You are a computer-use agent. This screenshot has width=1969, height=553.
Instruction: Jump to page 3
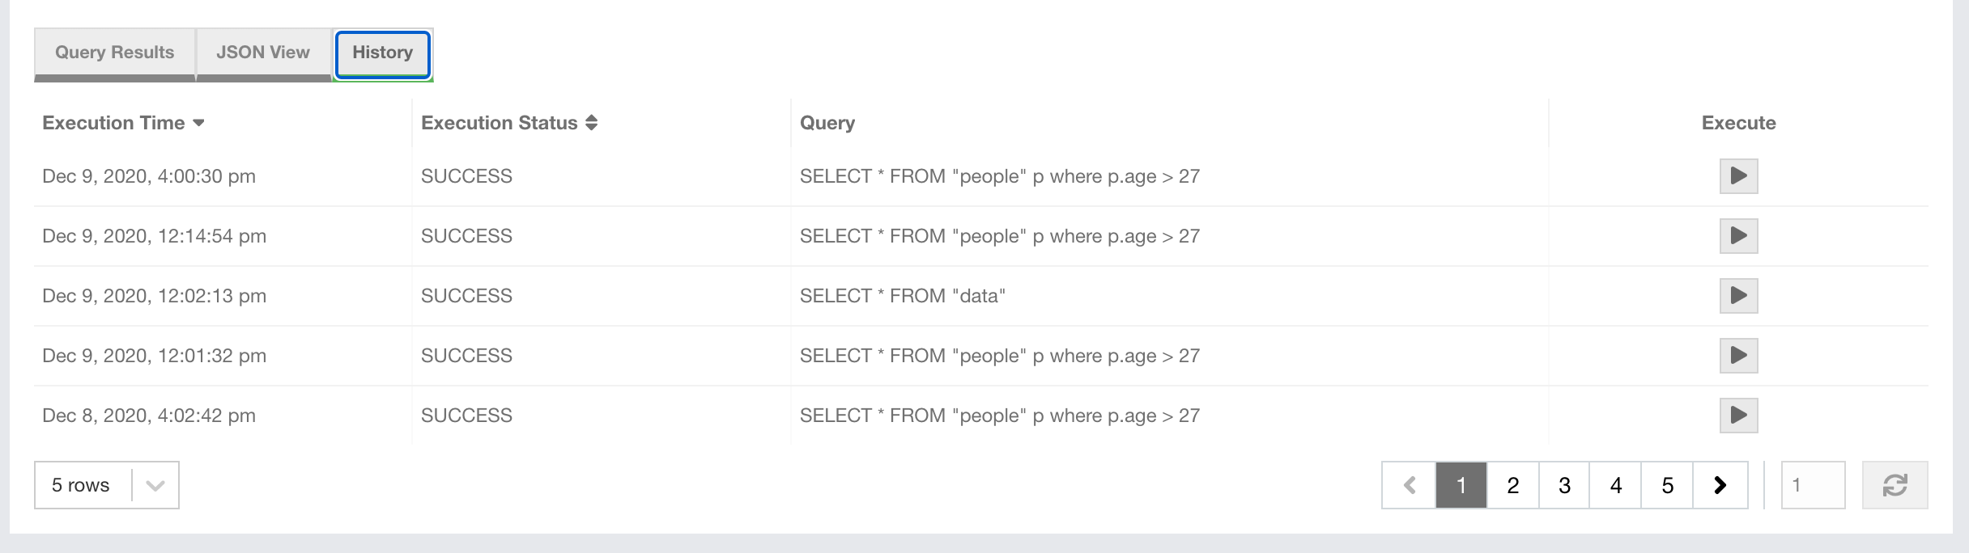pos(1564,485)
